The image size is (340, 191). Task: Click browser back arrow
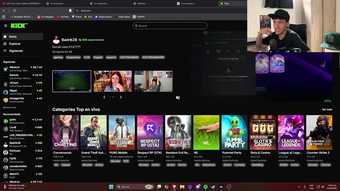click(x=4, y=11)
